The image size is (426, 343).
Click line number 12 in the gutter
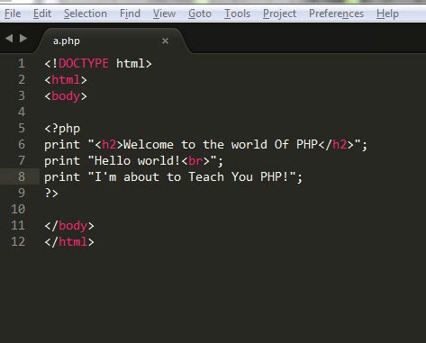click(x=18, y=241)
